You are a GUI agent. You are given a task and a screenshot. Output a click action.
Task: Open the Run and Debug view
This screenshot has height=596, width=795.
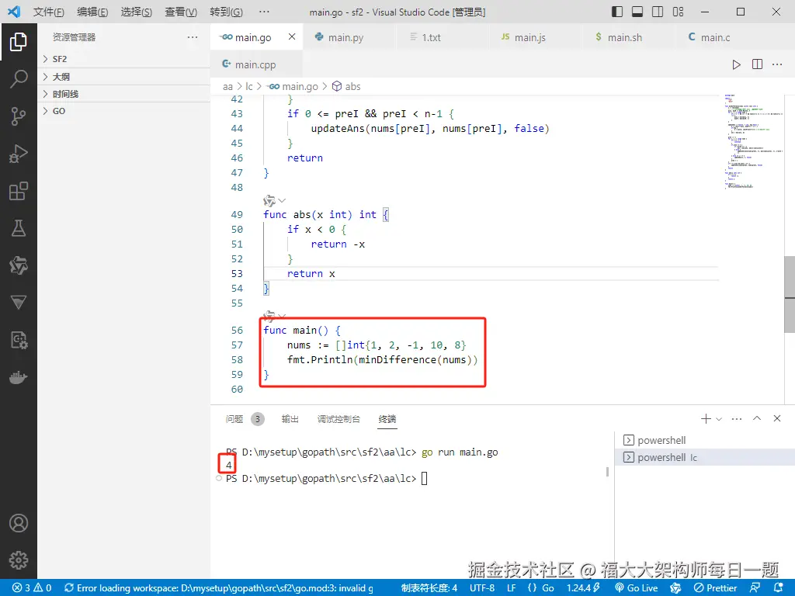[x=19, y=154]
